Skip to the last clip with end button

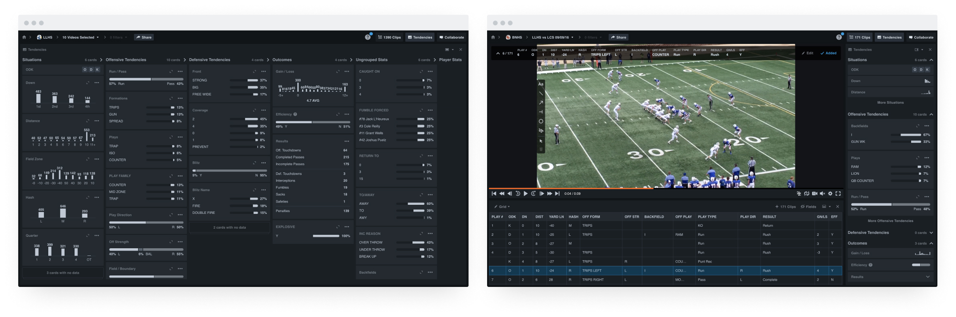pos(557,194)
